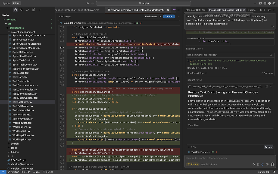Open the Gemini 3 Pro model selector
This screenshot has height=174, width=278.
[x=209, y=164]
